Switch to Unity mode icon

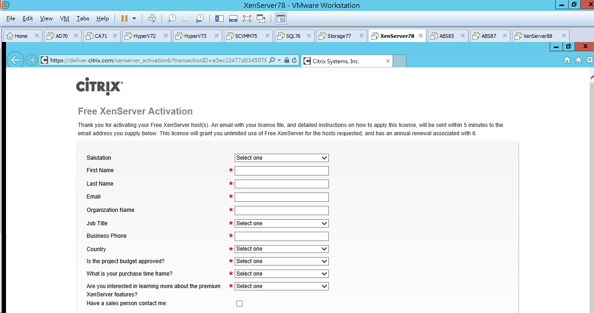[261, 18]
